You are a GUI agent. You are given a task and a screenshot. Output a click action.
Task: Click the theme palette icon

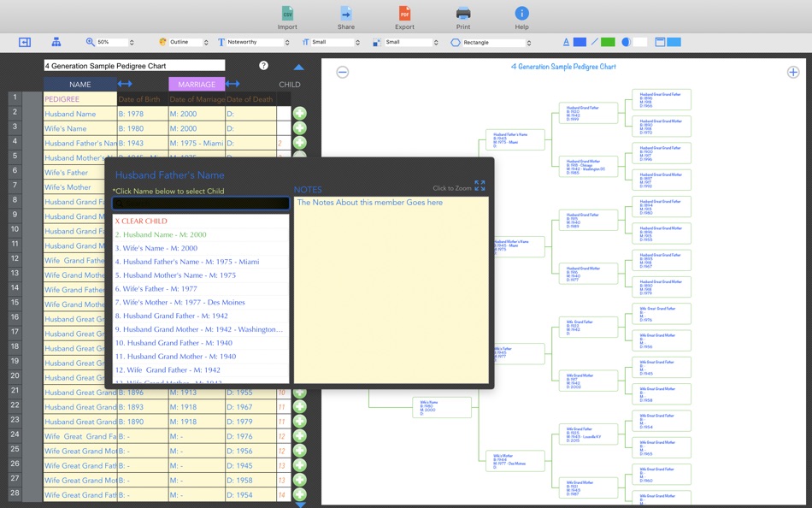162,42
